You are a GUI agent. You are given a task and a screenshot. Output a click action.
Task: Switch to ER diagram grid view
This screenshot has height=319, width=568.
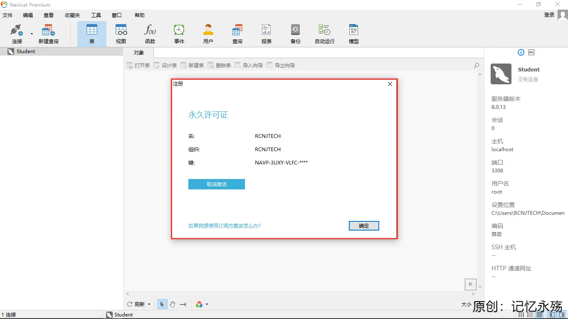tap(539, 315)
